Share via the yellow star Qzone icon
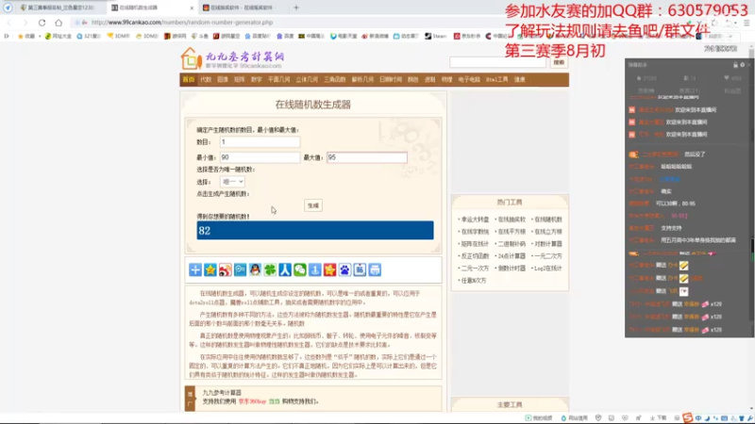The height and width of the screenshot is (424, 755). tap(210, 269)
